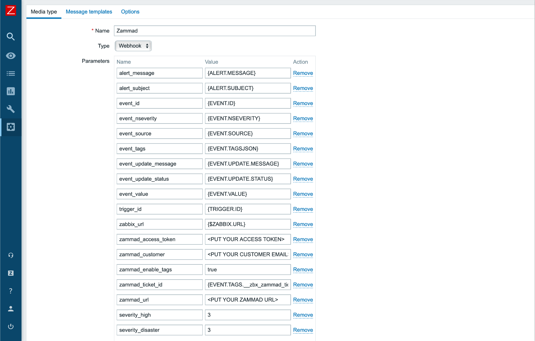Image resolution: width=535 pixels, height=341 pixels.
Task: Open the Configuration wrench icon
Action: click(x=11, y=109)
